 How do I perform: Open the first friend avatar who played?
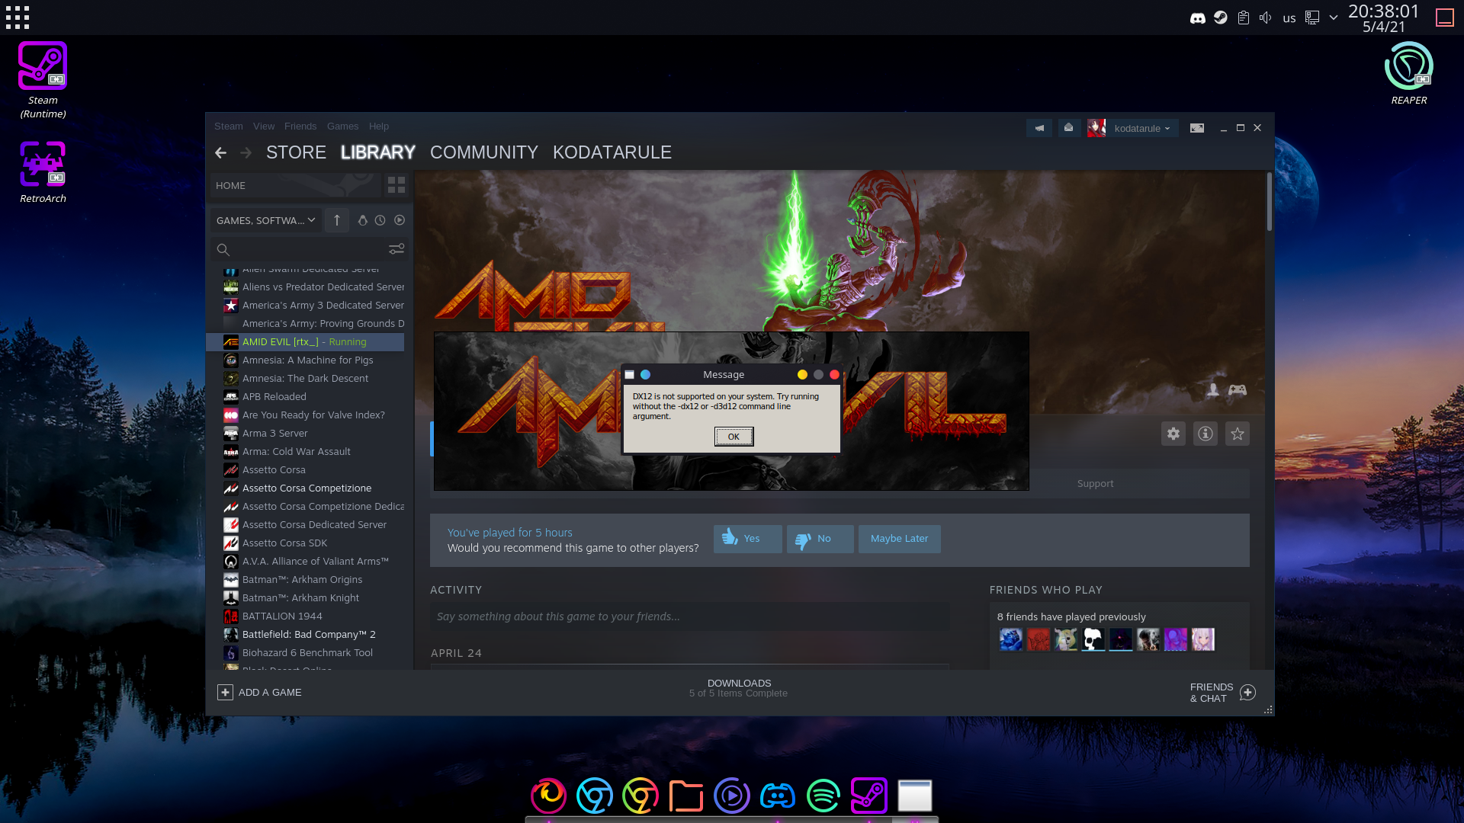1011,639
